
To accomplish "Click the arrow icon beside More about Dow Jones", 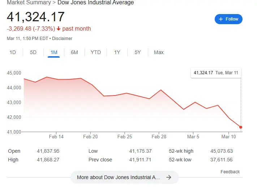I will coord(168,177).
